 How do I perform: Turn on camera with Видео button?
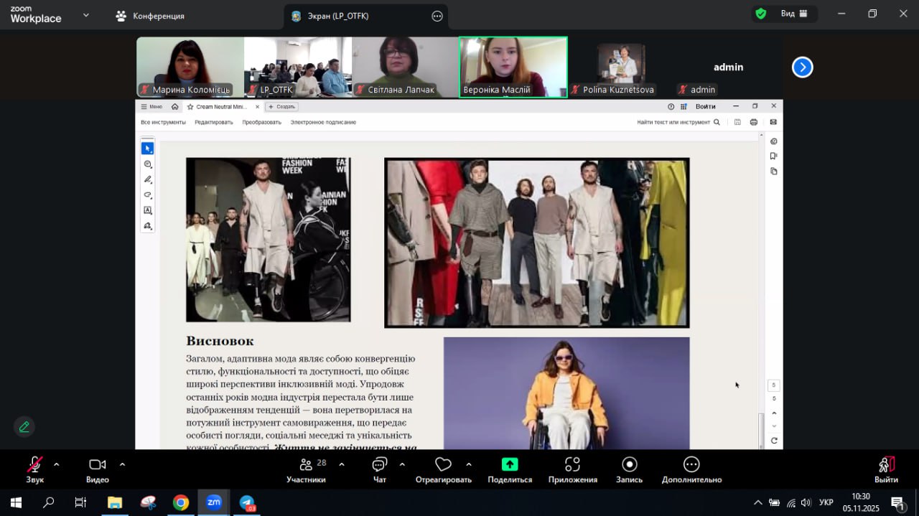pos(98,470)
